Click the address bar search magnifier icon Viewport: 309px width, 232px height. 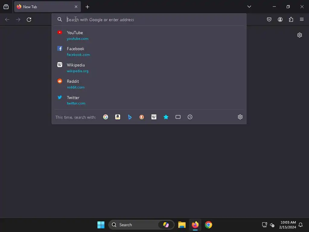[60, 19]
